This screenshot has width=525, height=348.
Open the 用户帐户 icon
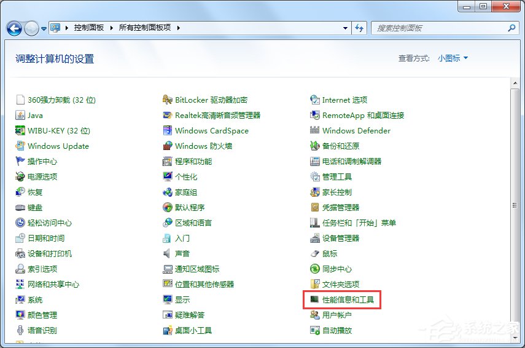[x=315, y=315]
